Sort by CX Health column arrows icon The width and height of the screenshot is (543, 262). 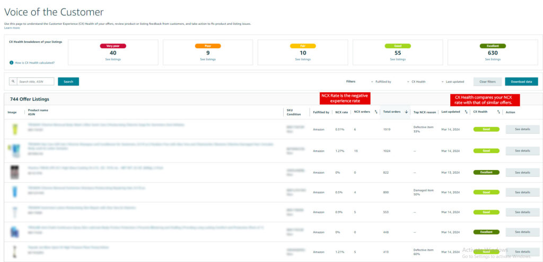pyautogui.click(x=498, y=112)
